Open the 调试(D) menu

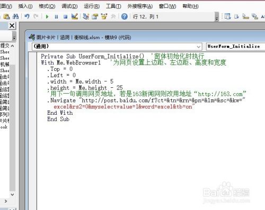(x=69, y=6)
